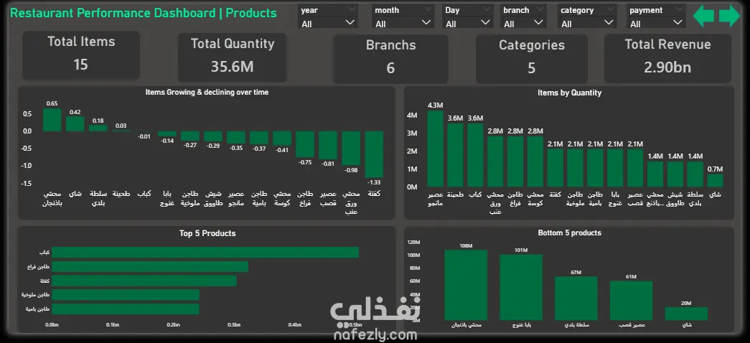Screen dimensions: 750x343
Task: Click the 0.7M bar in Items by Quantity
Action: [715, 180]
